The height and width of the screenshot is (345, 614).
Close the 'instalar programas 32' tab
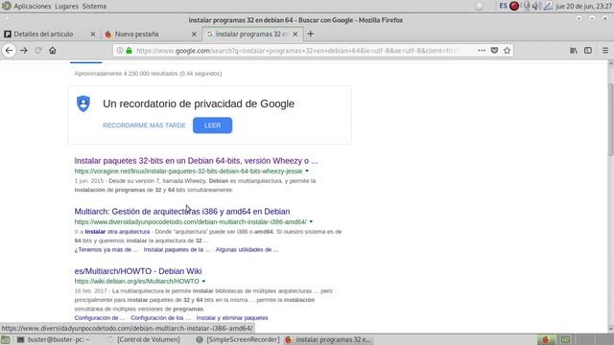[295, 34]
